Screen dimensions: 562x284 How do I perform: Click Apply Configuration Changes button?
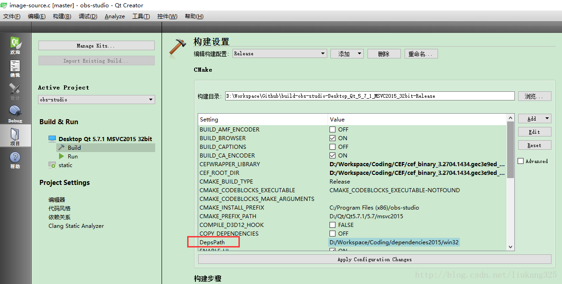pyautogui.click(x=374, y=259)
